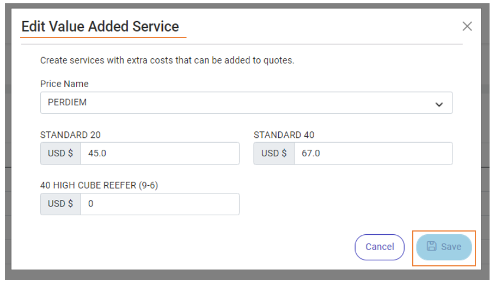Click the USD $ prefix for STANDARD 40
Screen dimensions: 495x286
(274, 154)
